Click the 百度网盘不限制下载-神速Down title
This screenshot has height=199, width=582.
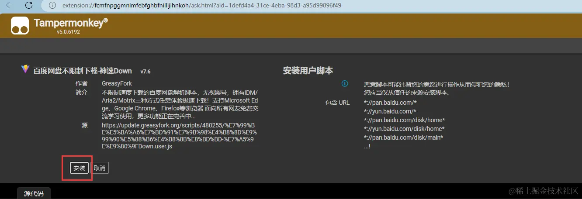pos(83,71)
